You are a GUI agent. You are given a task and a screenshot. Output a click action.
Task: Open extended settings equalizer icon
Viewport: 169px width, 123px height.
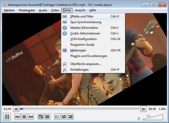point(47,117)
